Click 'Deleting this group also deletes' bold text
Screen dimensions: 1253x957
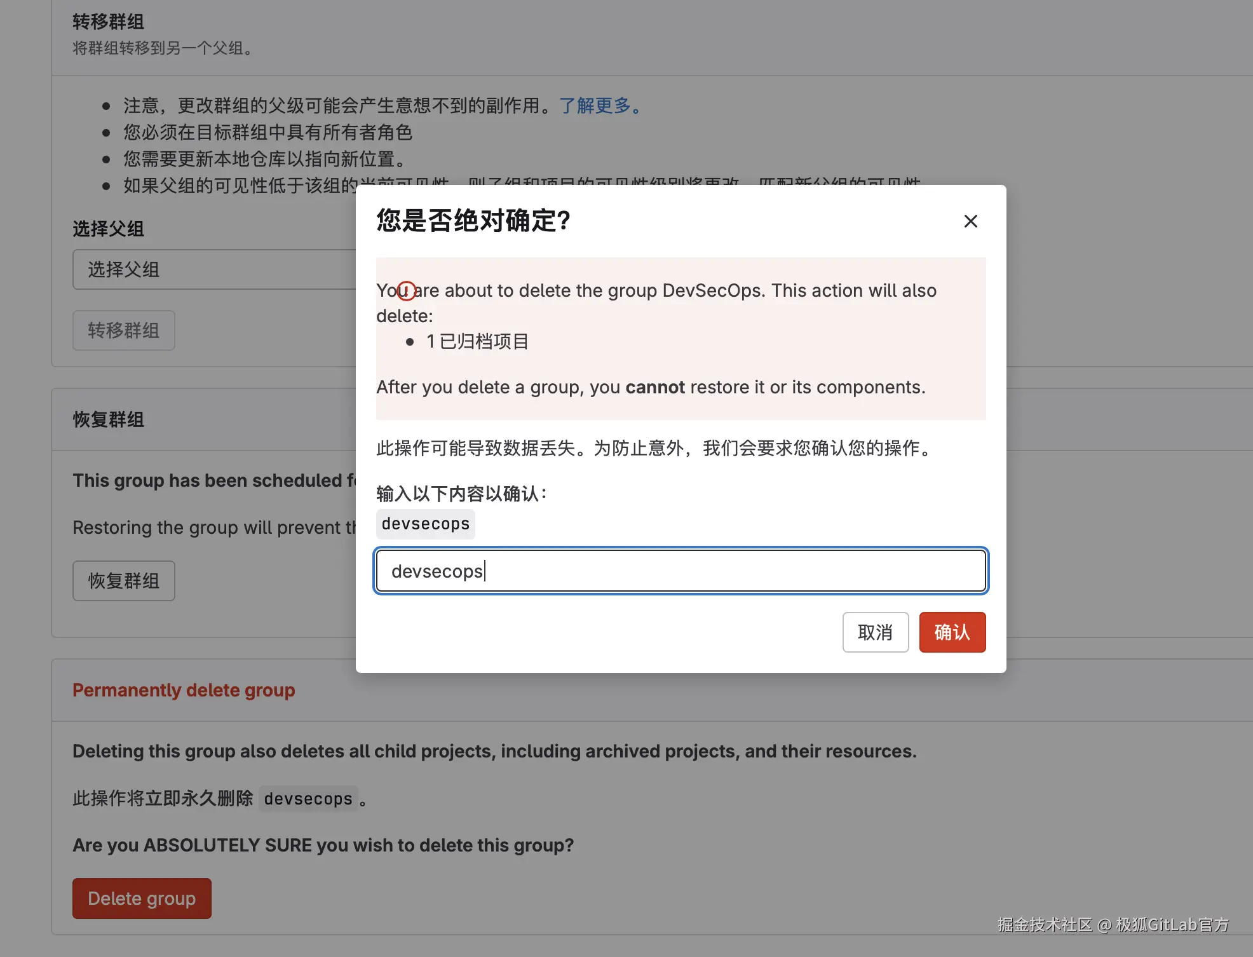[x=494, y=751]
